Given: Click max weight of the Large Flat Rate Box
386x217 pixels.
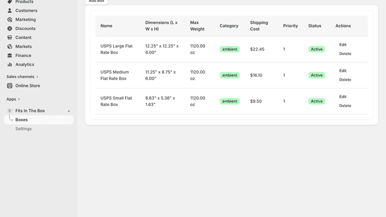Looking at the screenshot, I should pyautogui.click(x=198, y=49).
